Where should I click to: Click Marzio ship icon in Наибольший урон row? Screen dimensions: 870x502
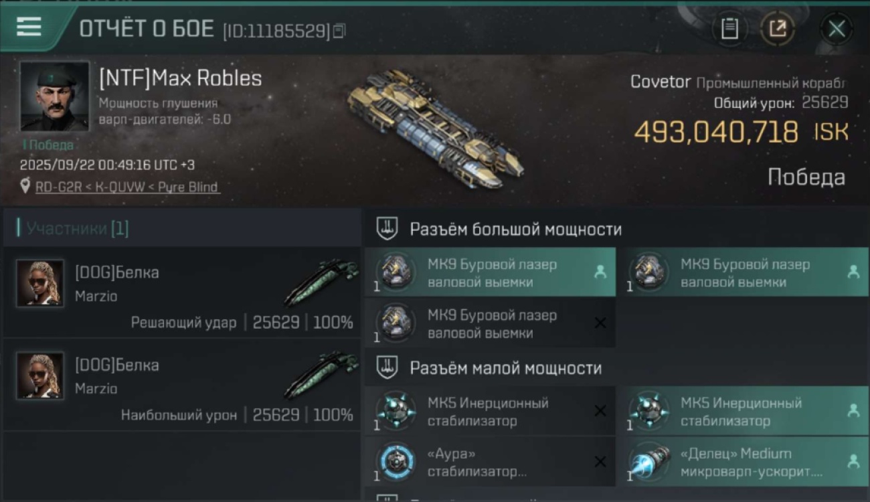[321, 375]
